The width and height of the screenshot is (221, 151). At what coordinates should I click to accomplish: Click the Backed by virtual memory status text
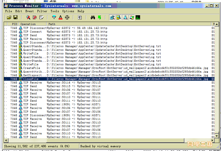101,146
